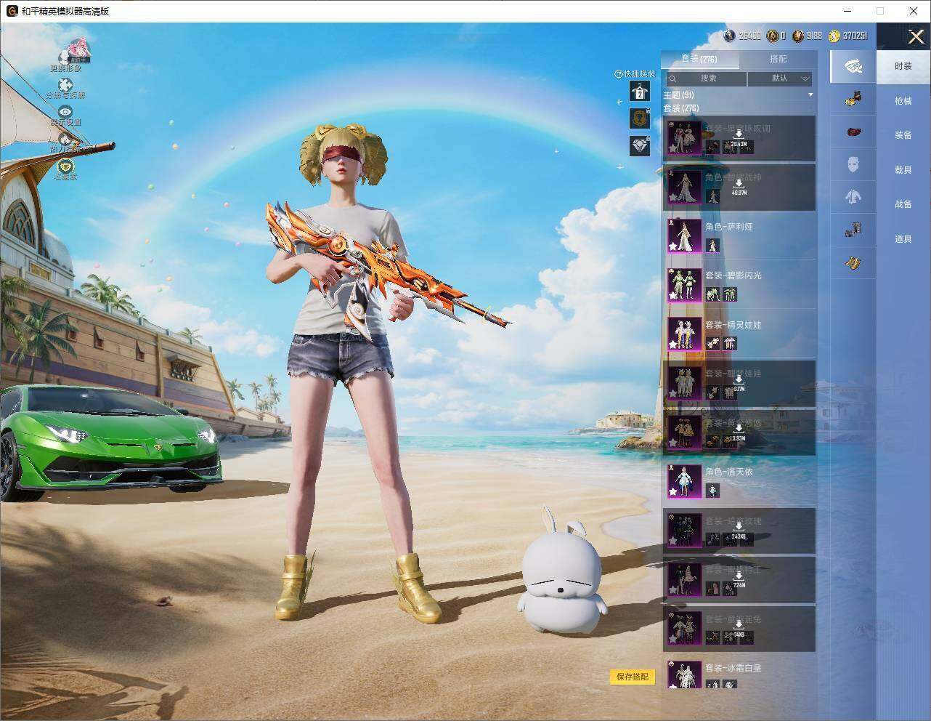Select the red headwear category icon

(x=853, y=132)
